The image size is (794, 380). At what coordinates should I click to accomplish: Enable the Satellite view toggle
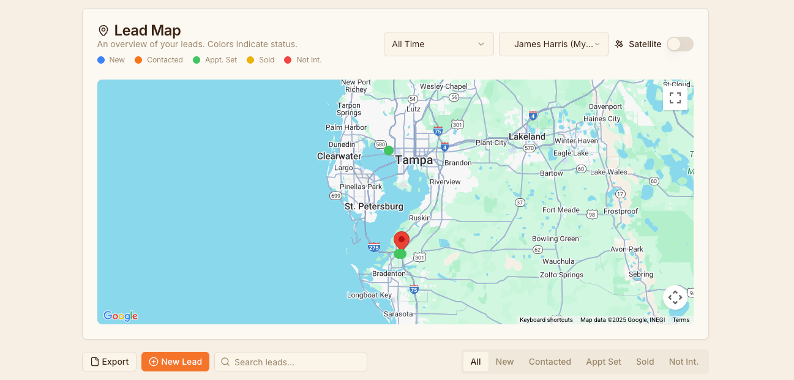(x=680, y=44)
